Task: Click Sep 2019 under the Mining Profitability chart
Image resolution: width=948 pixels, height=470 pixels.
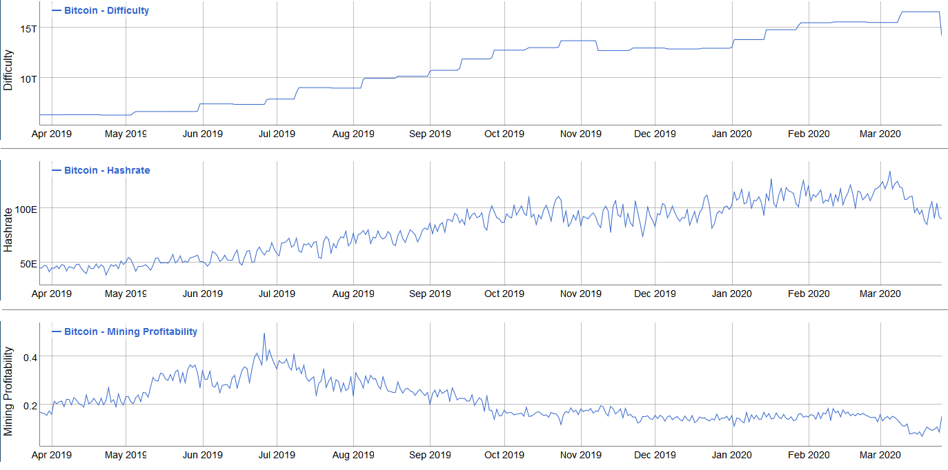Action: (x=430, y=455)
